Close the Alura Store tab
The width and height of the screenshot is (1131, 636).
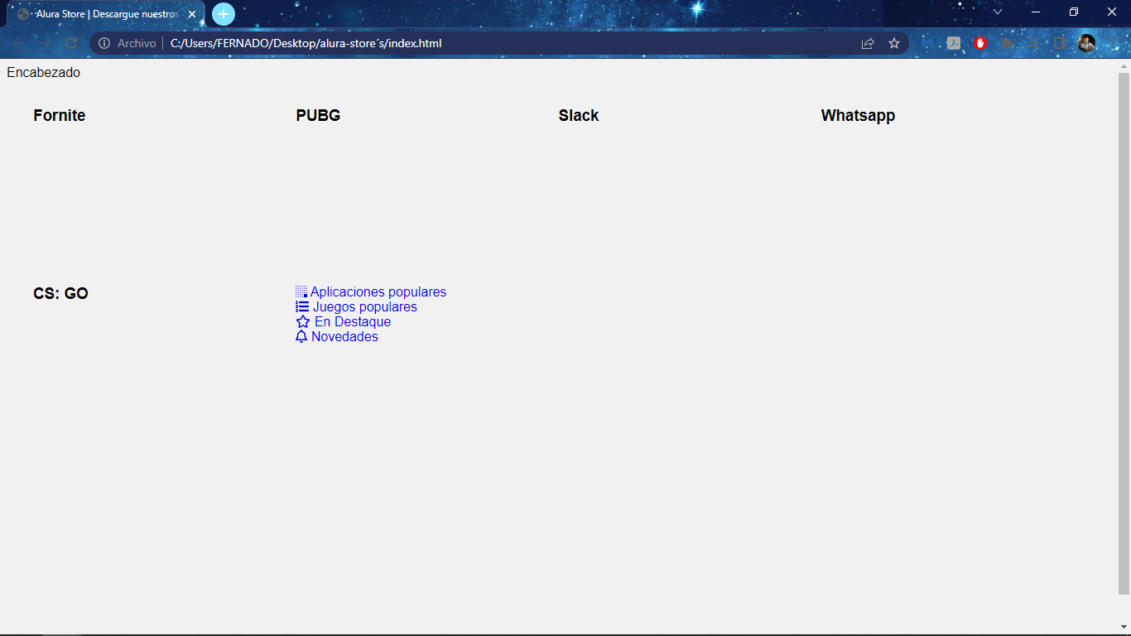(192, 14)
